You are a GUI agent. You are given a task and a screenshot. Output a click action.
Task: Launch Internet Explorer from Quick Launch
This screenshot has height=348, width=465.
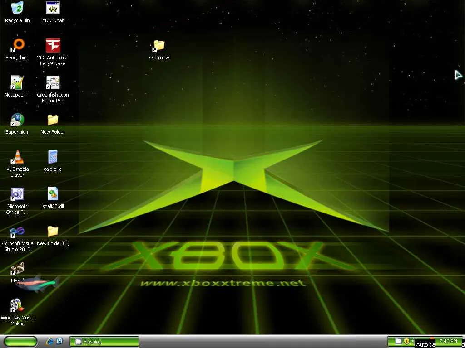(x=50, y=342)
